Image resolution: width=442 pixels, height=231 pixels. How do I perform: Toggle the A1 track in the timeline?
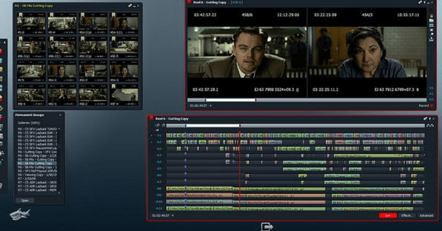coord(159,142)
